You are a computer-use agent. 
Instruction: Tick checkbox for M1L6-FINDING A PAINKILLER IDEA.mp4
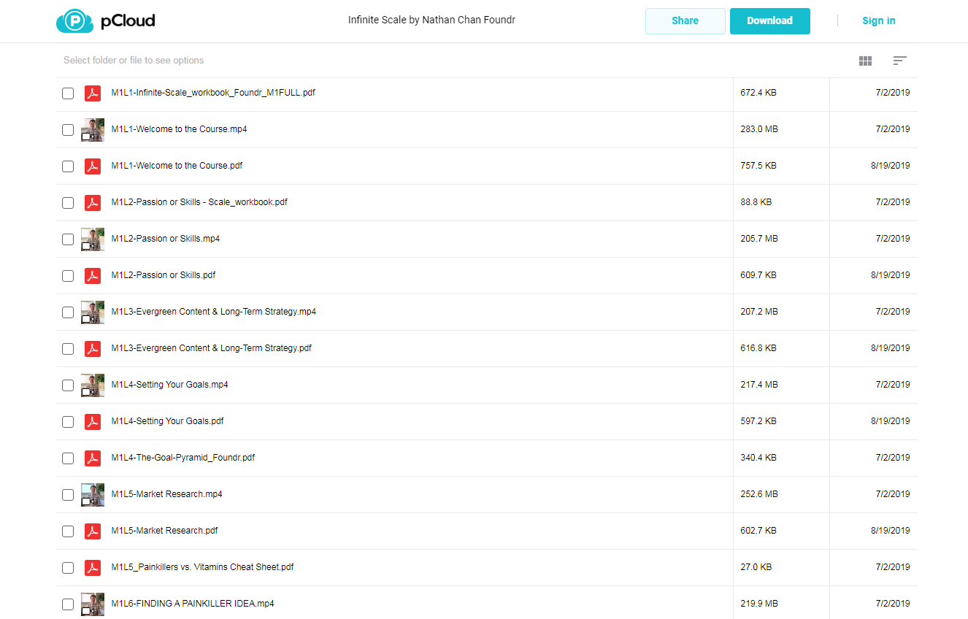pos(68,604)
